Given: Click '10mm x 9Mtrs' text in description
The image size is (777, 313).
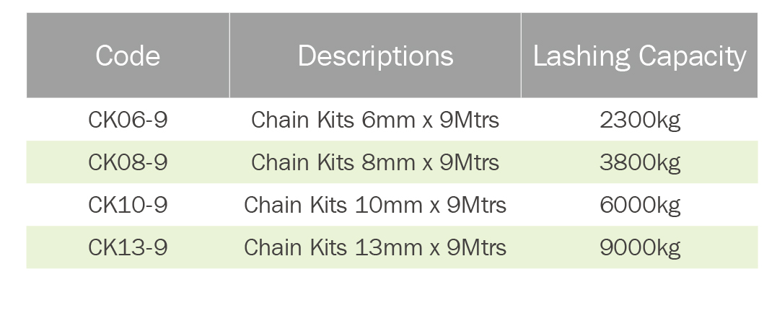Looking at the screenshot, I should coord(431,205).
